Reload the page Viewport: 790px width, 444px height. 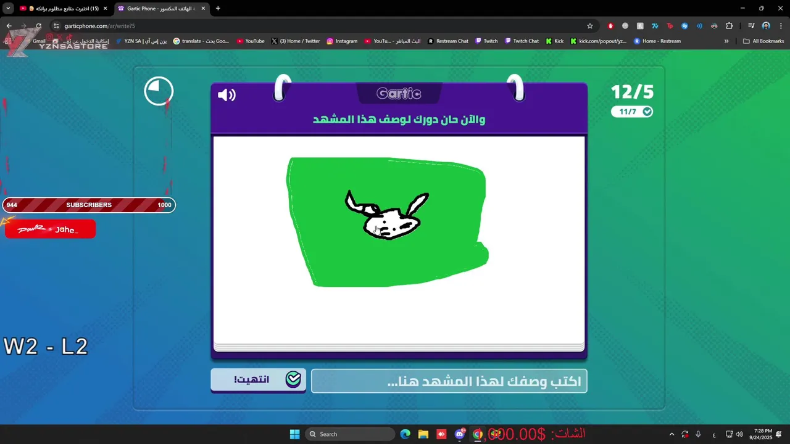click(38, 26)
